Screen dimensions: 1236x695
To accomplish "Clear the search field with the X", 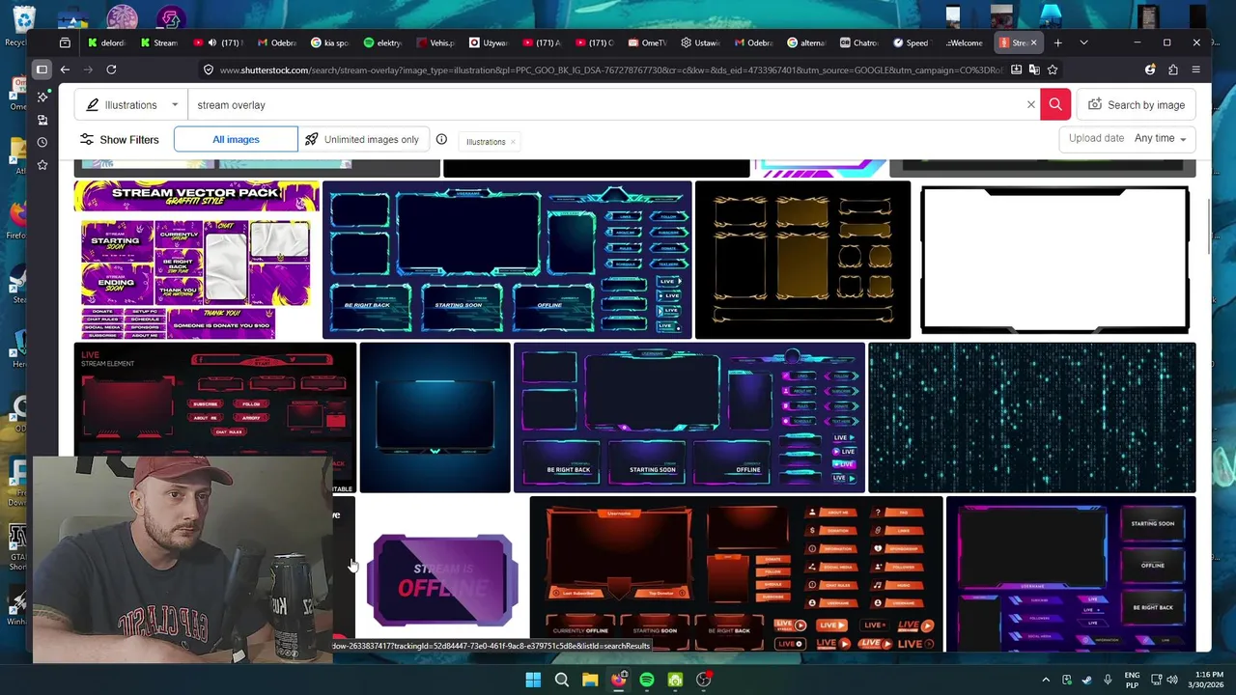I will (1030, 104).
